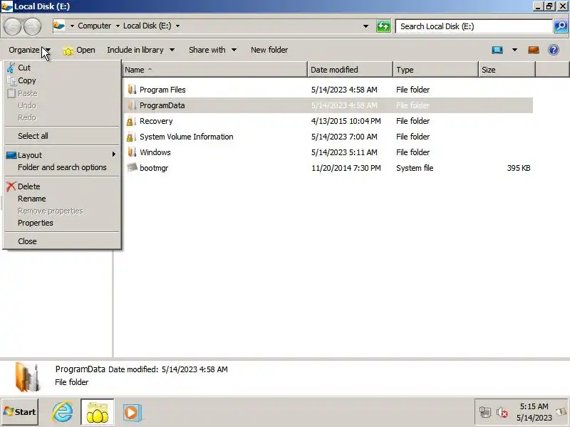Open the Help question mark icon
The image size is (570, 427).
[x=554, y=50]
